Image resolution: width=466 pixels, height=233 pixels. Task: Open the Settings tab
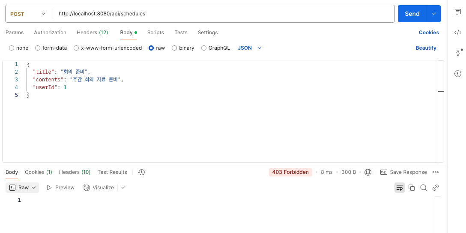point(208,33)
